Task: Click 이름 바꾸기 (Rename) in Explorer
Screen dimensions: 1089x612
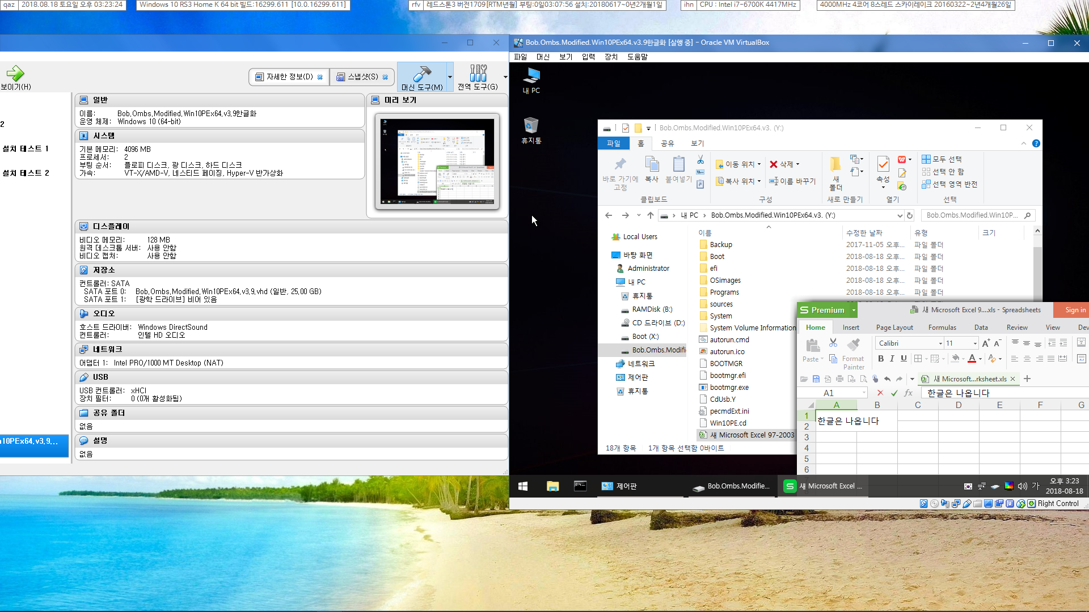Action: pyautogui.click(x=792, y=181)
